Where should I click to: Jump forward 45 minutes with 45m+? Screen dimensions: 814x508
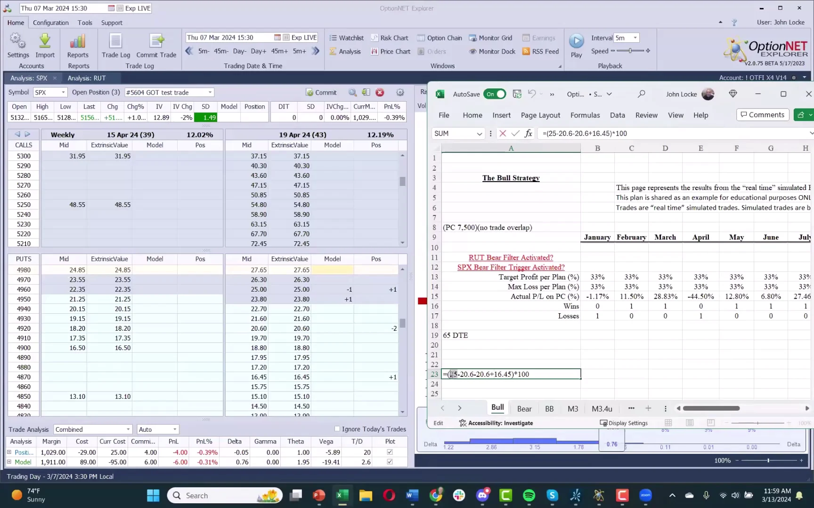tap(279, 51)
